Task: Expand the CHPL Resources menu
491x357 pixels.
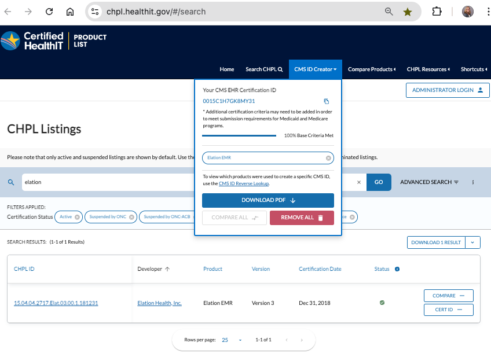Action: click(428, 69)
